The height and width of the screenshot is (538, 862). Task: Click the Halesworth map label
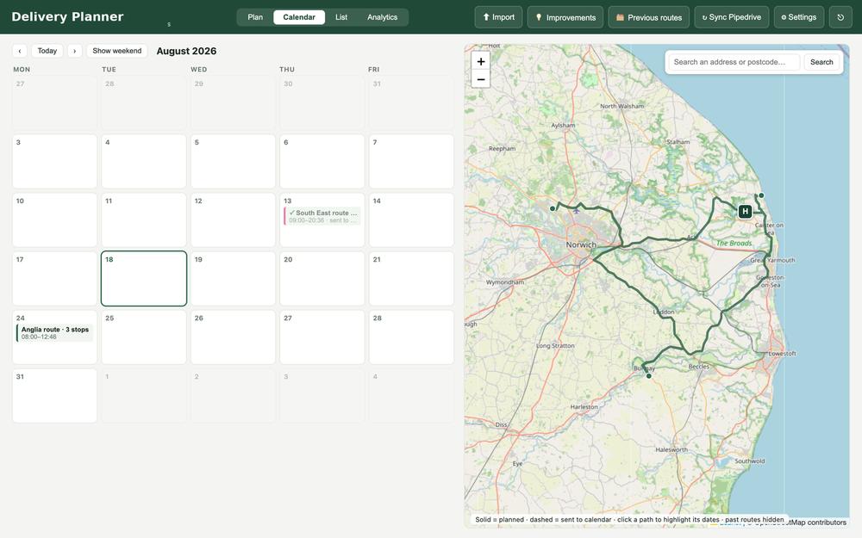pos(671,449)
